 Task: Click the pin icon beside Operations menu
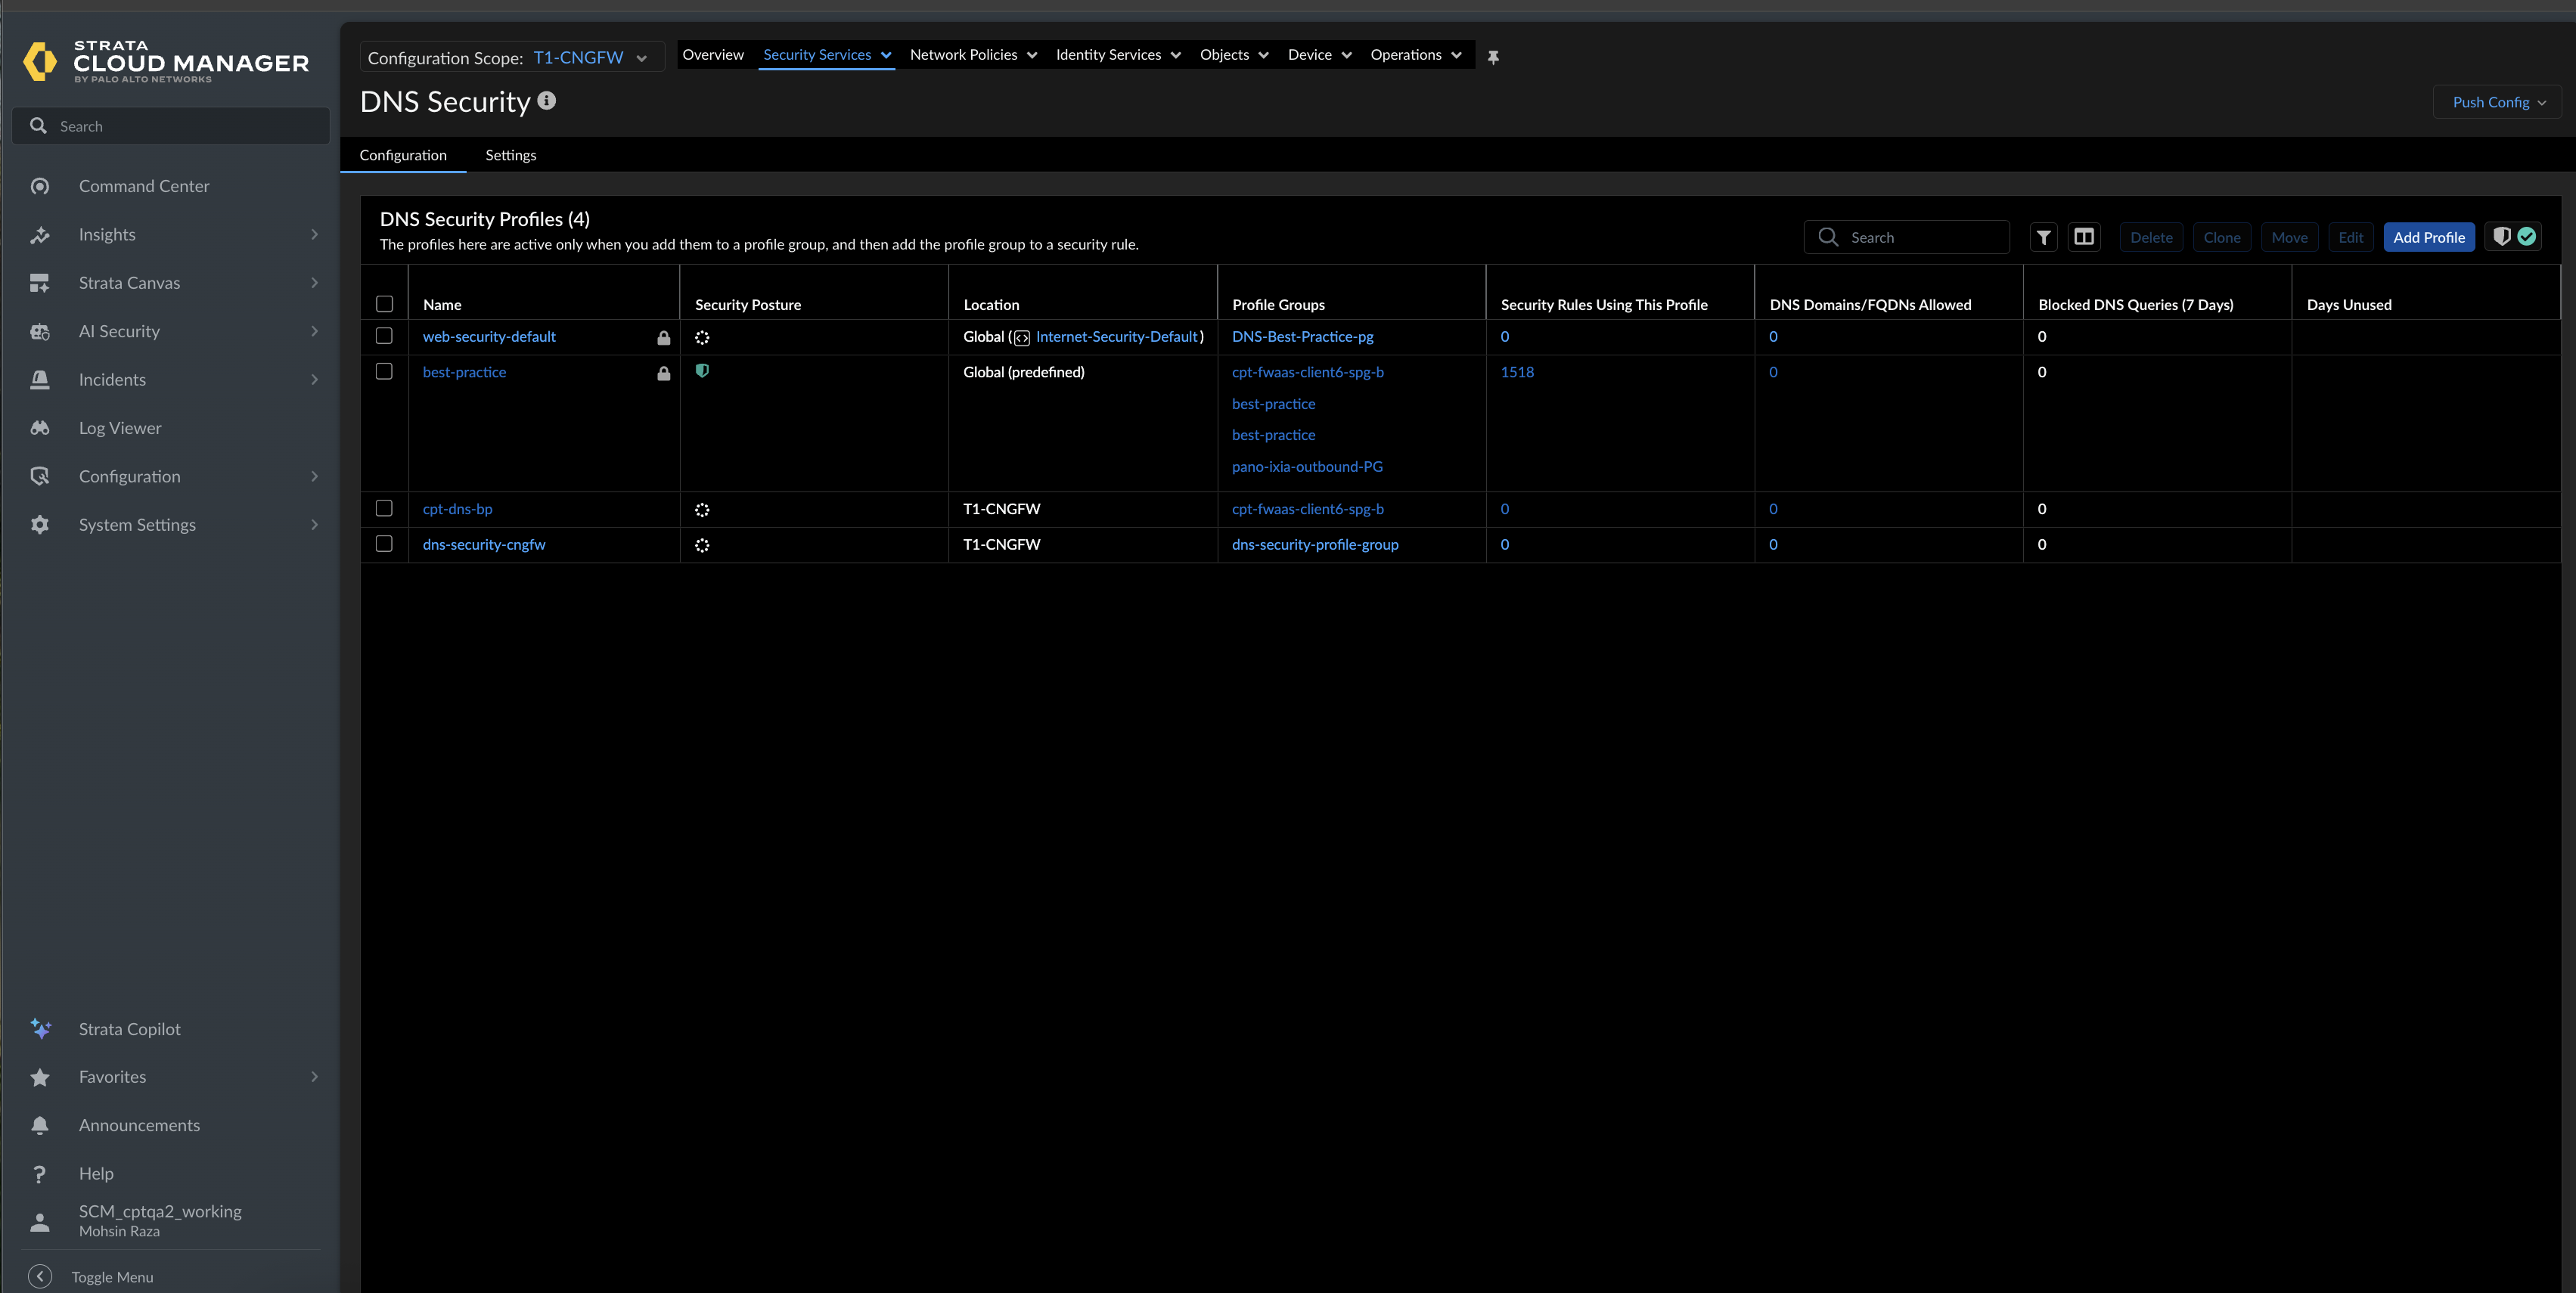1493,57
